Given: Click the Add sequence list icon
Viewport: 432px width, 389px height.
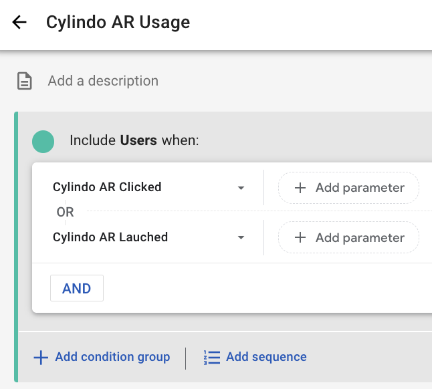Looking at the screenshot, I should 212,358.
